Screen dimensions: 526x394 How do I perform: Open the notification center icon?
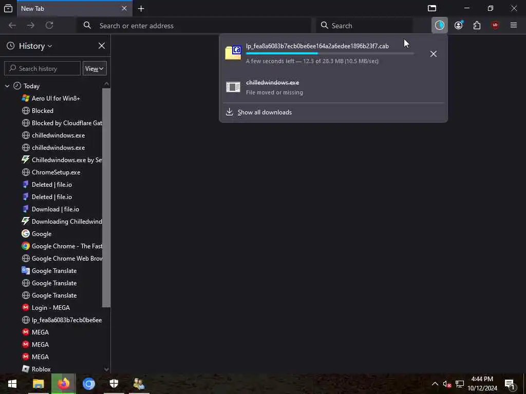(x=510, y=384)
